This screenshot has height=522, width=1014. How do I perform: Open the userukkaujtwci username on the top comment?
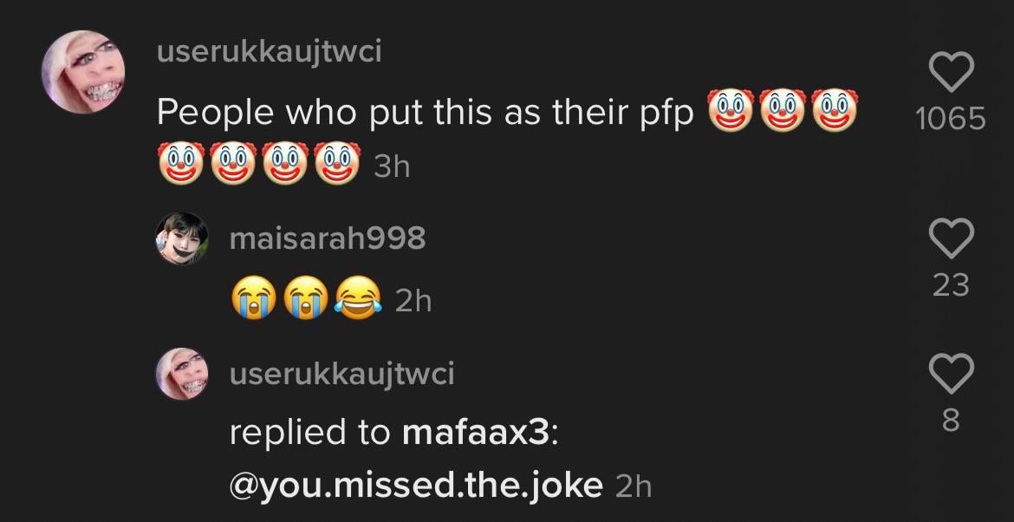[269, 52]
